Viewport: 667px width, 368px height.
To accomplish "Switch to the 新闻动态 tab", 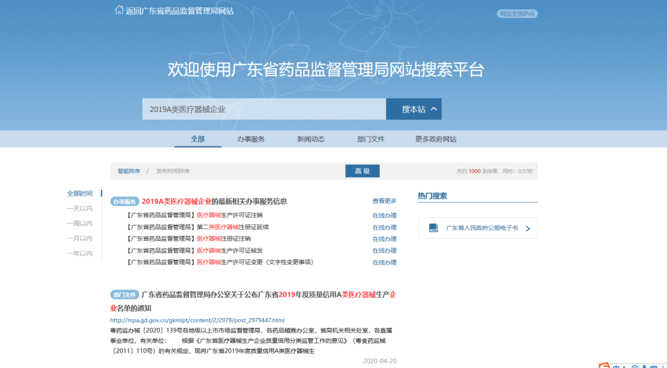I will (311, 139).
